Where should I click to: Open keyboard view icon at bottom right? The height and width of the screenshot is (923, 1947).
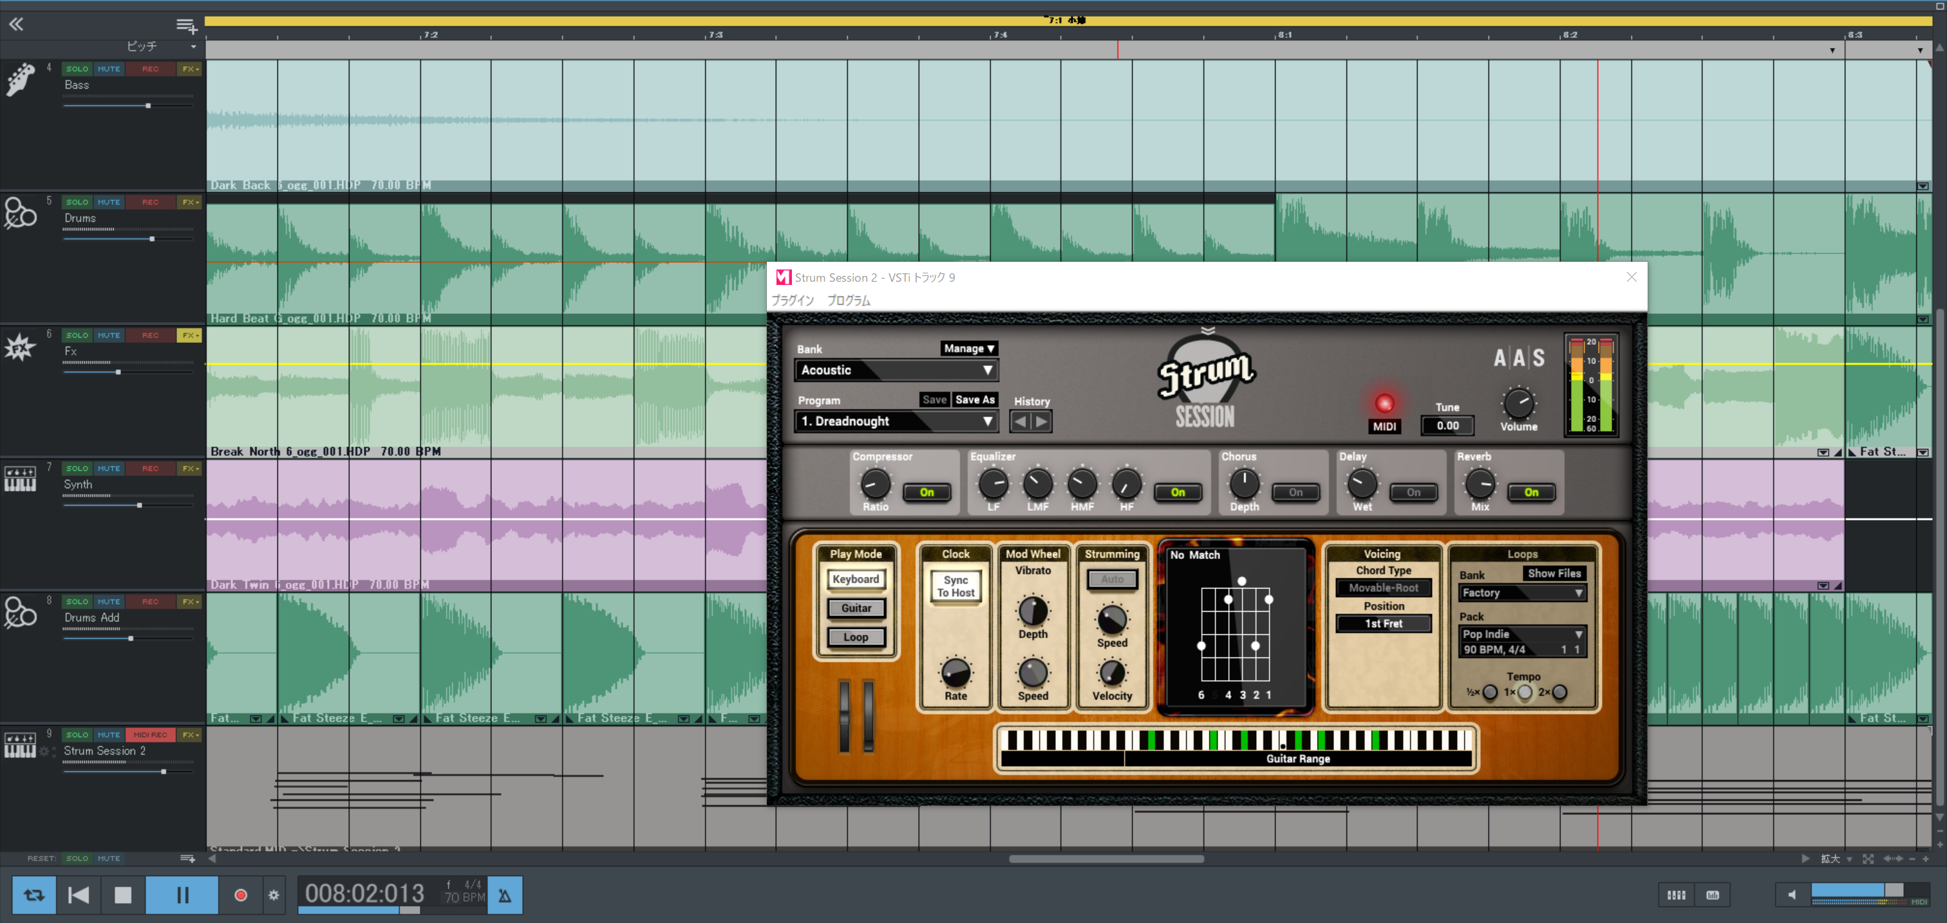coord(1712,895)
